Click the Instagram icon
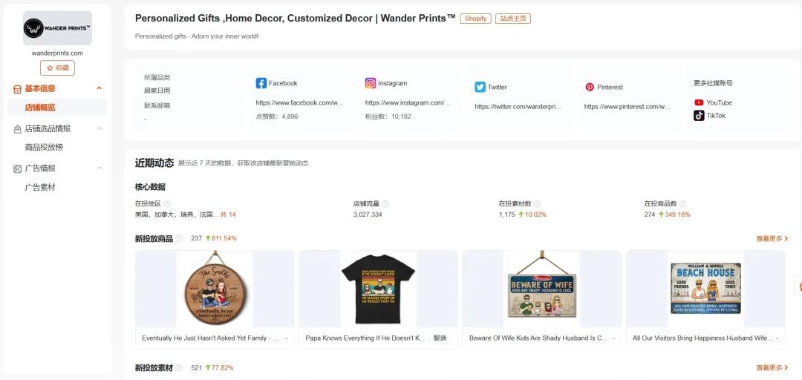The height and width of the screenshot is (380, 802). tap(371, 83)
